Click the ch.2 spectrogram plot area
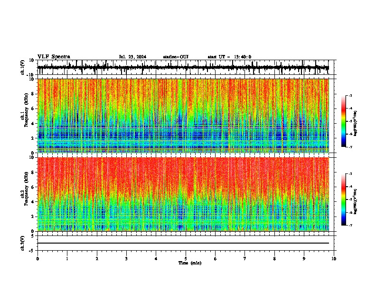Screen dimensions: 376x290 coord(183,194)
